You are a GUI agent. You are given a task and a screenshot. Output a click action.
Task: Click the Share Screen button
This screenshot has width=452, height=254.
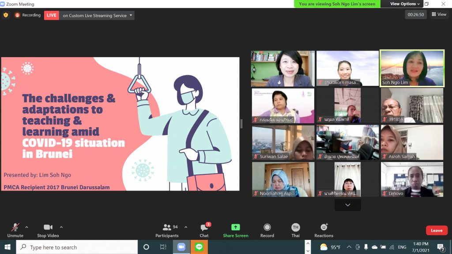[236, 230]
